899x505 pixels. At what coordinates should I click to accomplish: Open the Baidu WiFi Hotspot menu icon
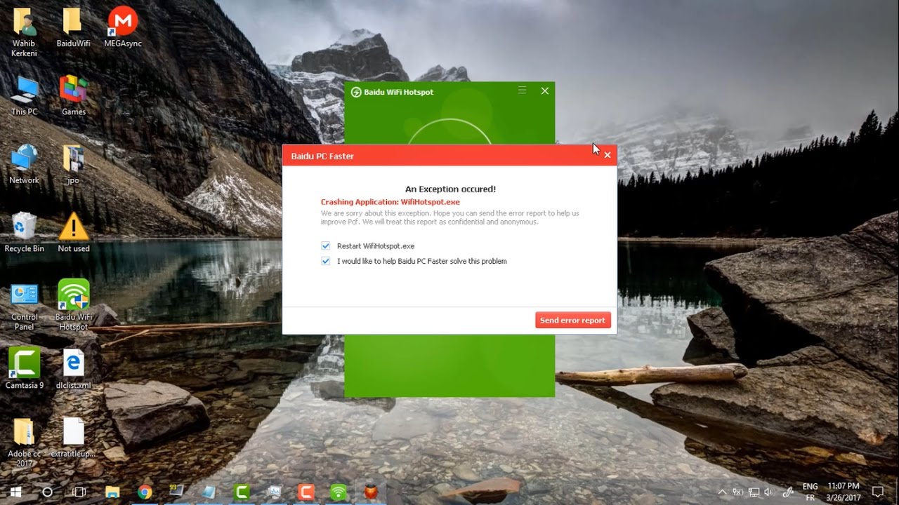click(x=522, y=90)
